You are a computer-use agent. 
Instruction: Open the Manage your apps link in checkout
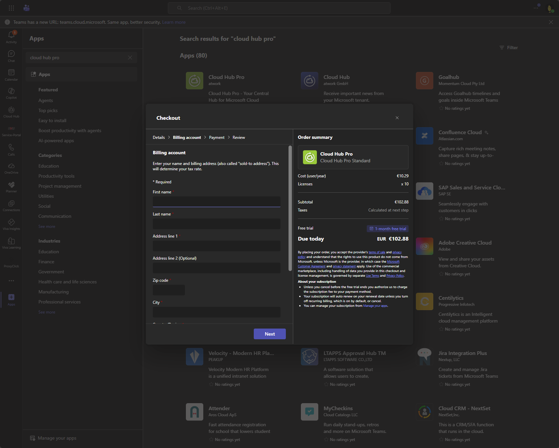tap(375, 306)
